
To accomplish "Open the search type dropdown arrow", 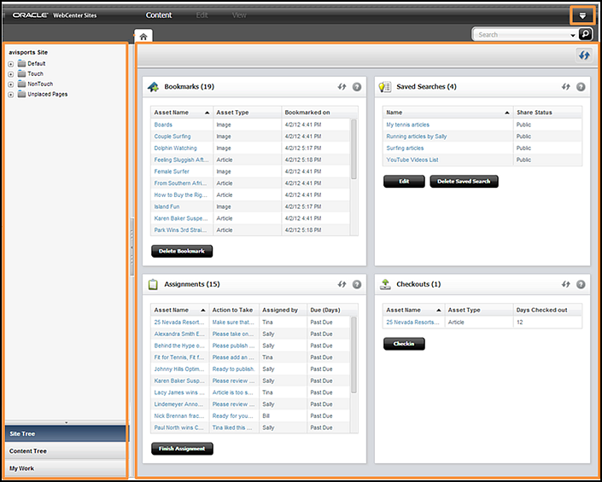I will pos(572,35).
